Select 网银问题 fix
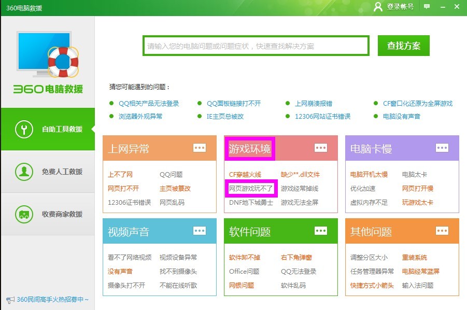467x310 pixels. [x=242, y=285]
